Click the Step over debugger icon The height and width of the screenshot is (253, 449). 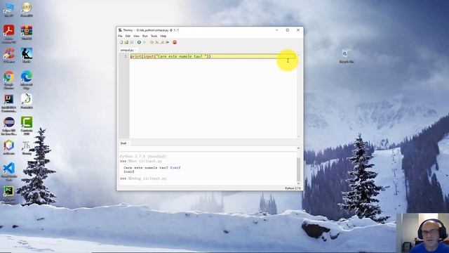tap(152, 42)
